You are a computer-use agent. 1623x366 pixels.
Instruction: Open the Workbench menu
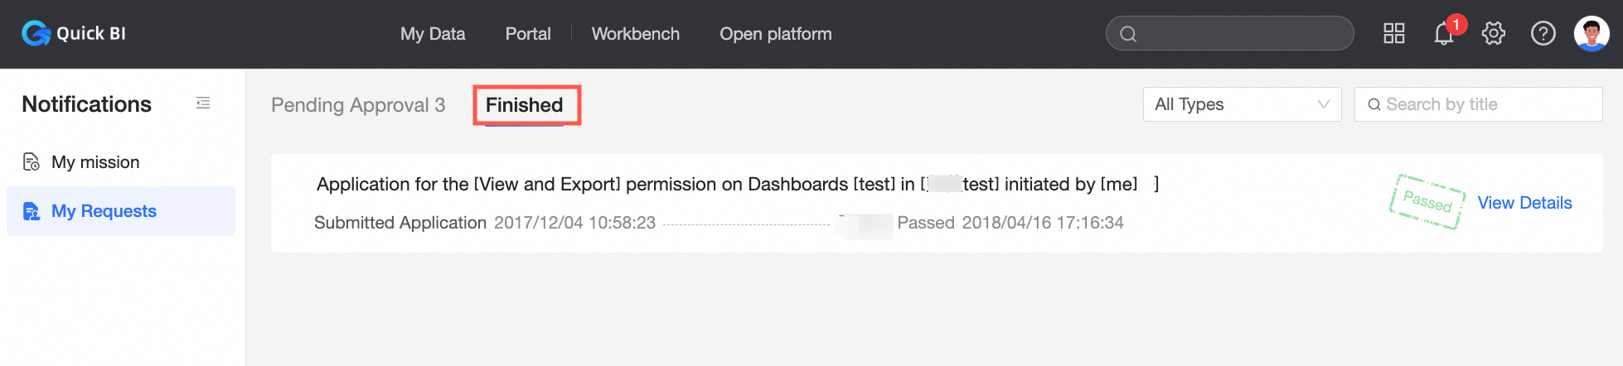[636, 34]
